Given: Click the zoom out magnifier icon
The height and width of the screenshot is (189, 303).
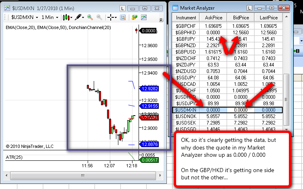Looking at the screenshot, I should click(99, 17).
